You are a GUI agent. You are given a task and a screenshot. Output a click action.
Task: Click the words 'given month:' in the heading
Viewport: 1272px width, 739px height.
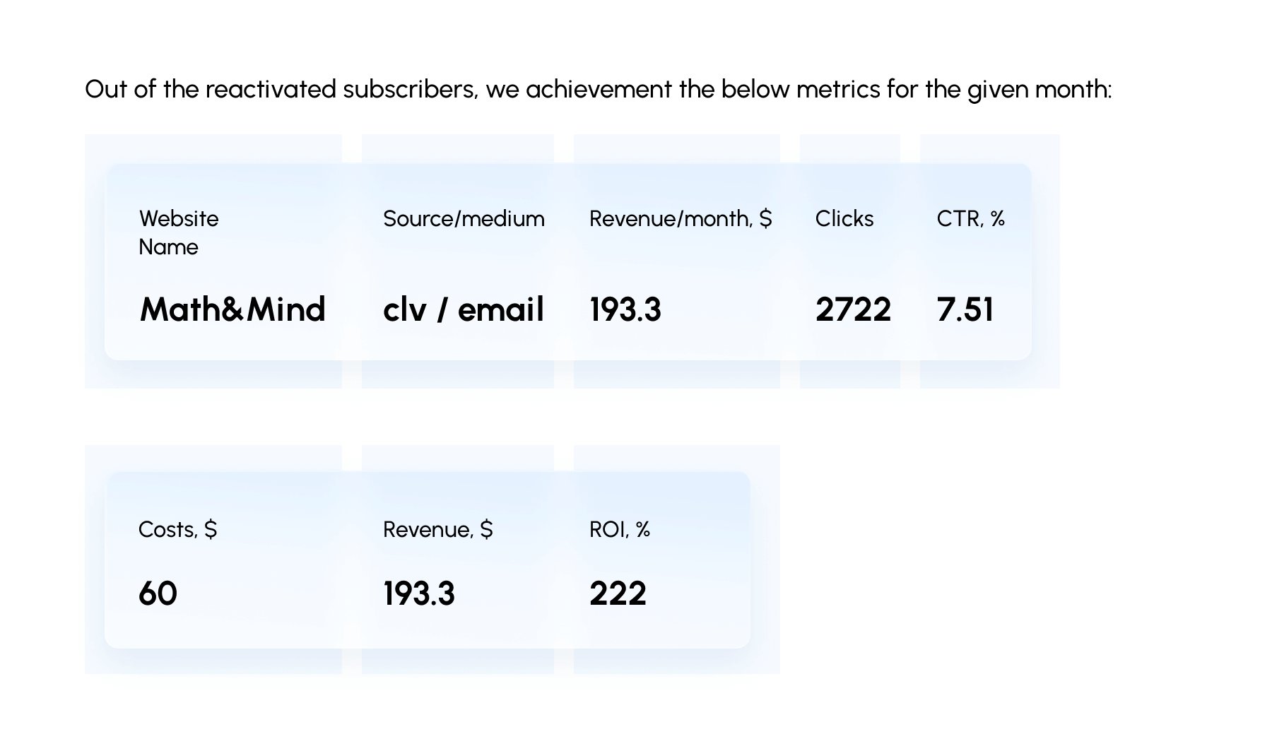[x=1040, y=90]
